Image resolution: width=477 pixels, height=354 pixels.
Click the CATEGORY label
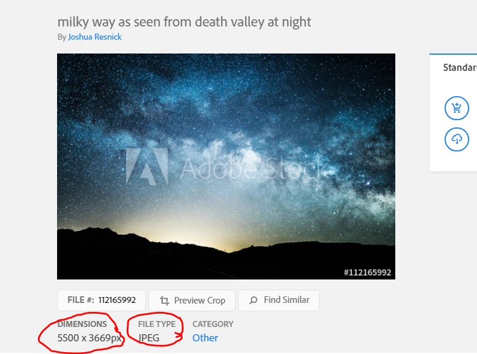coord(213,324)
